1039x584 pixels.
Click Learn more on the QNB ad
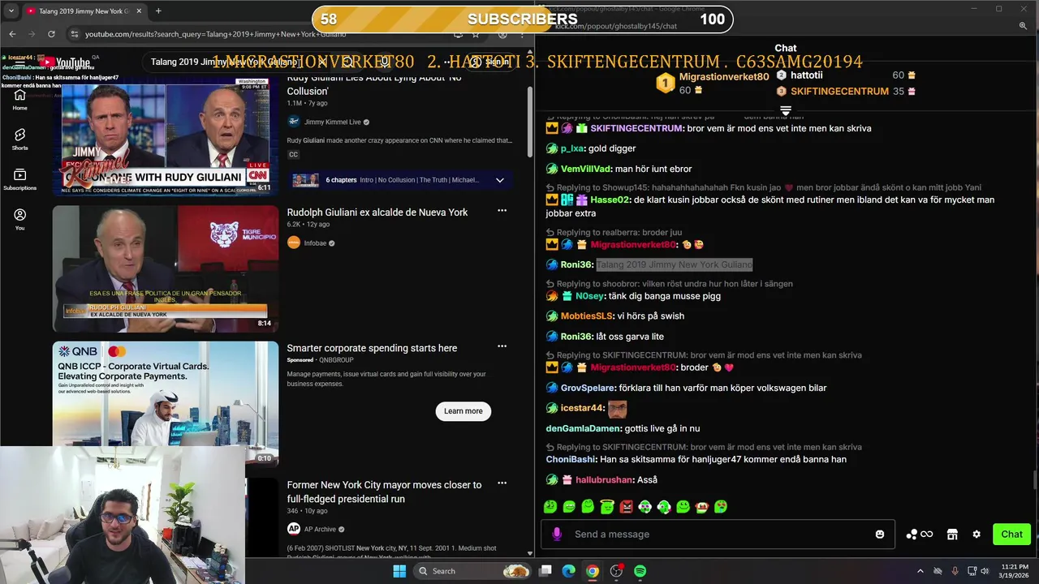pos(463,411)
